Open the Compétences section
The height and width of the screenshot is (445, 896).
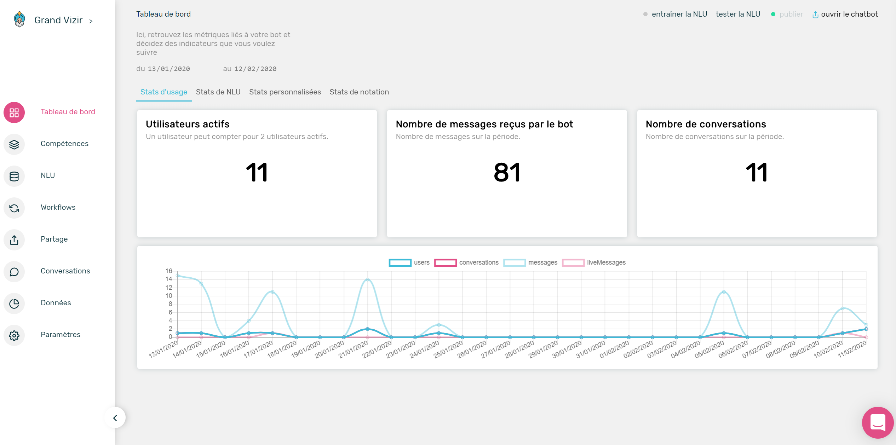(64, 143)
